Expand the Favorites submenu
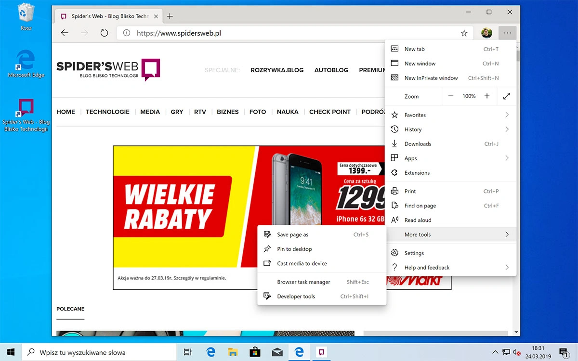 pyautogui.click(x=507, y=115)
